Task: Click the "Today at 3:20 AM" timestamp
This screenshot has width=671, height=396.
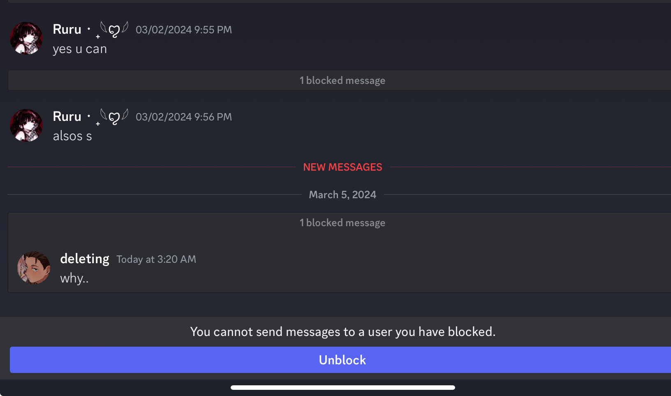Action: click(x=156, y=259)
